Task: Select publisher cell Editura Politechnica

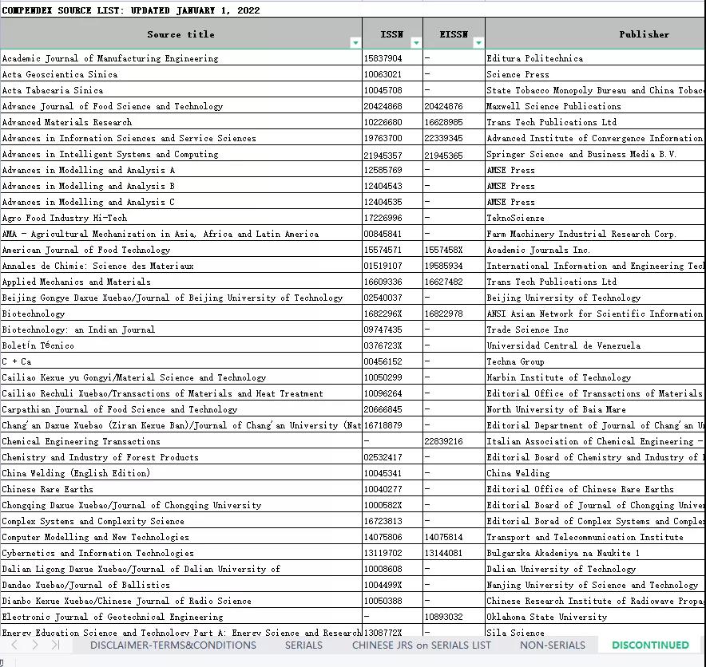Action: [x=595, y=58]
